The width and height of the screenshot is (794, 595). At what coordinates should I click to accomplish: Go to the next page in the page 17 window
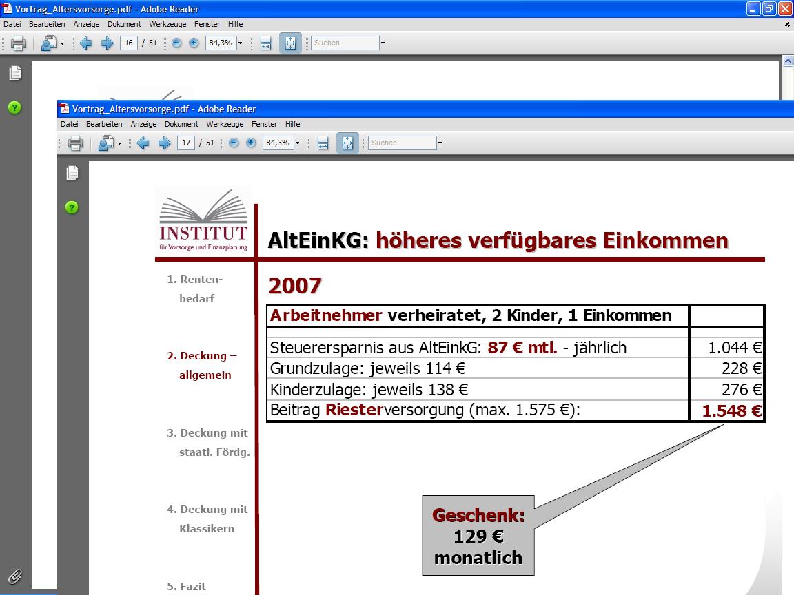(x=165, y=143)
